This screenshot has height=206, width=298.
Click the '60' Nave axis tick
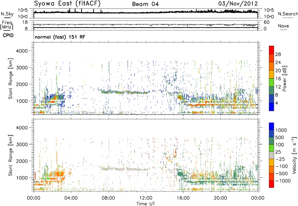point(267,22)
